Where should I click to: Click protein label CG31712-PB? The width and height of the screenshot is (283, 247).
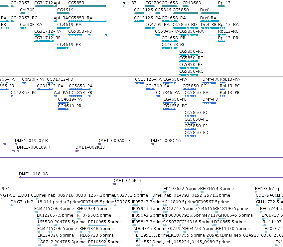coord(60,79)
